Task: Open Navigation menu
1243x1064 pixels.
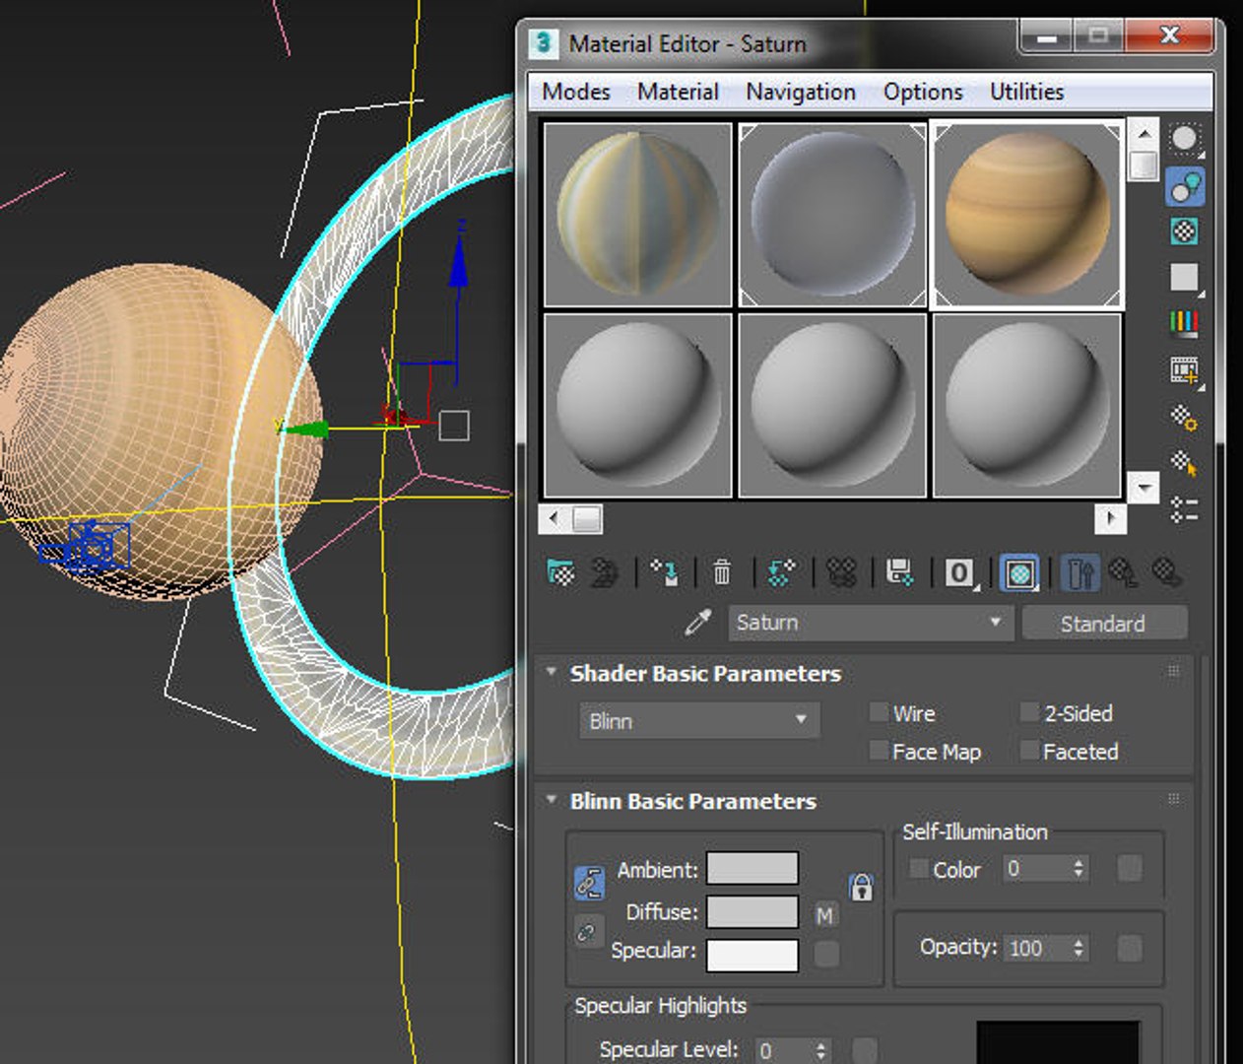Action: [801, 92]
